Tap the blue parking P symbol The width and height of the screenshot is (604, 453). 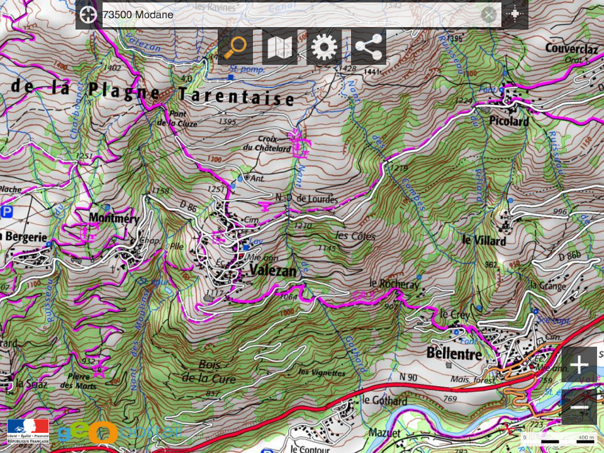tap(7, 212)
